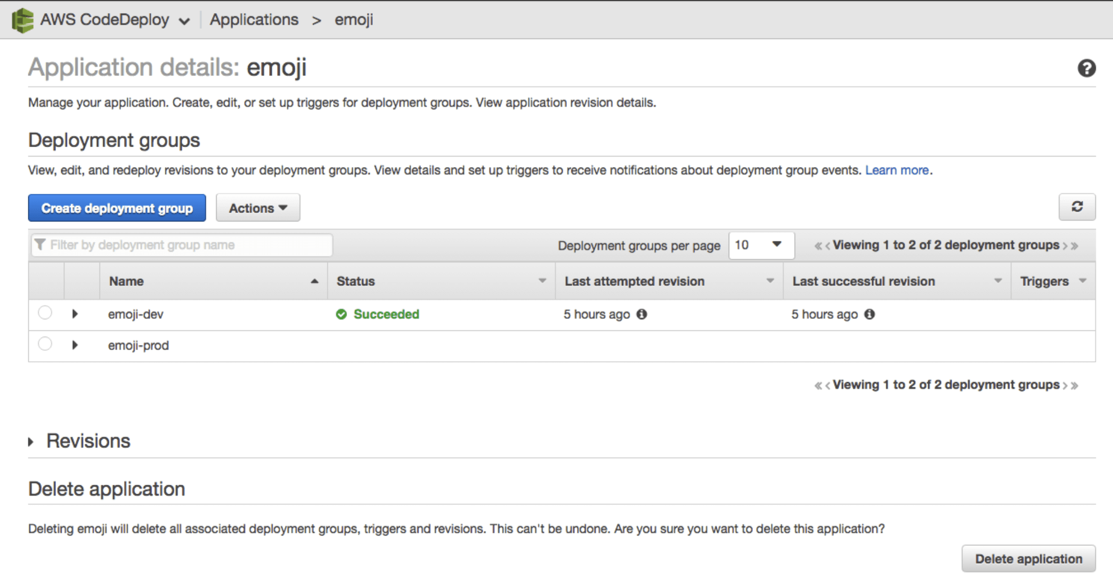Screen dimensions: 1113x580
Task: Open the deployment groups per page dropdown
Action: coord(761,245)
